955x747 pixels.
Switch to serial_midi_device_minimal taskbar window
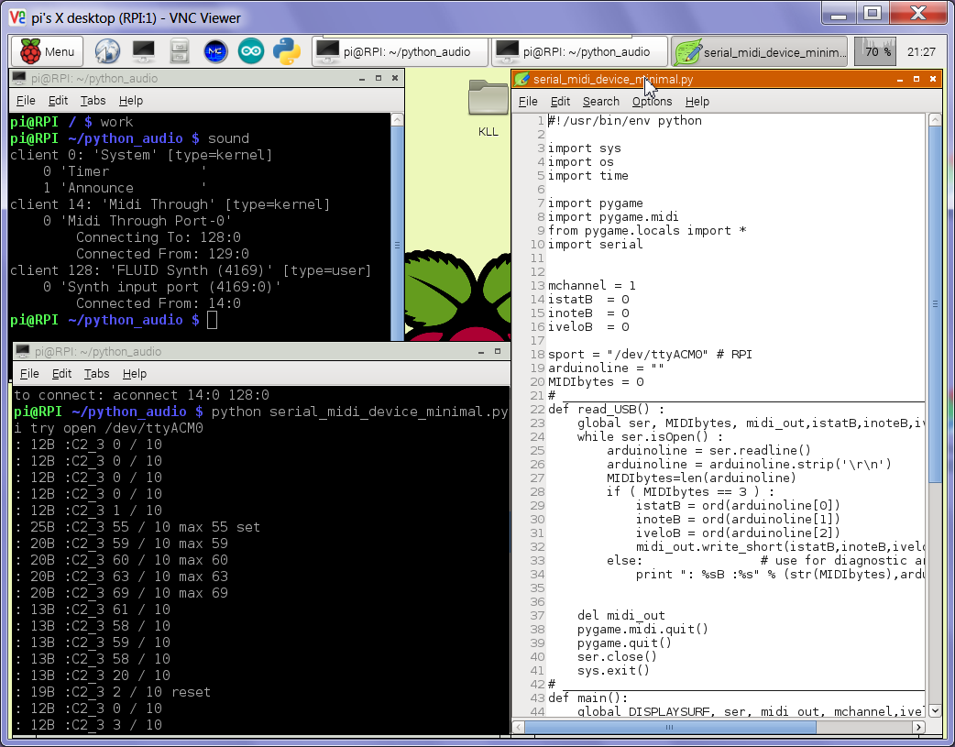point(760,52)
